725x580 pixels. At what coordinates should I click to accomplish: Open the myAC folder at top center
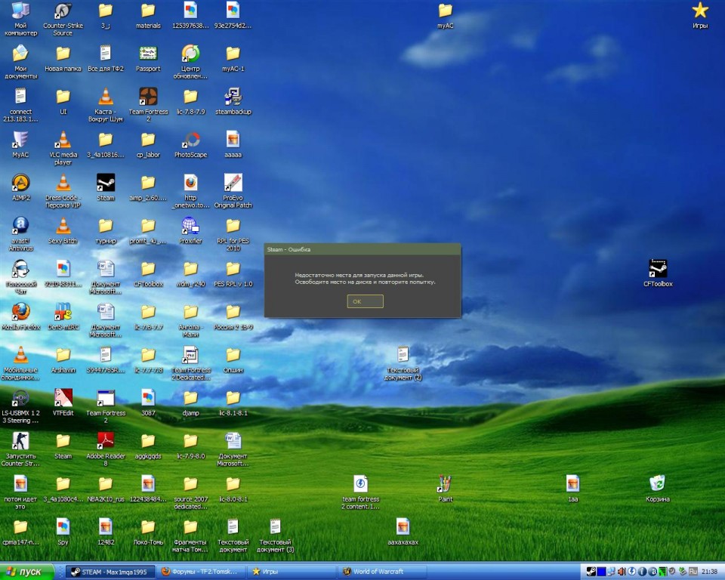point(445,16)
